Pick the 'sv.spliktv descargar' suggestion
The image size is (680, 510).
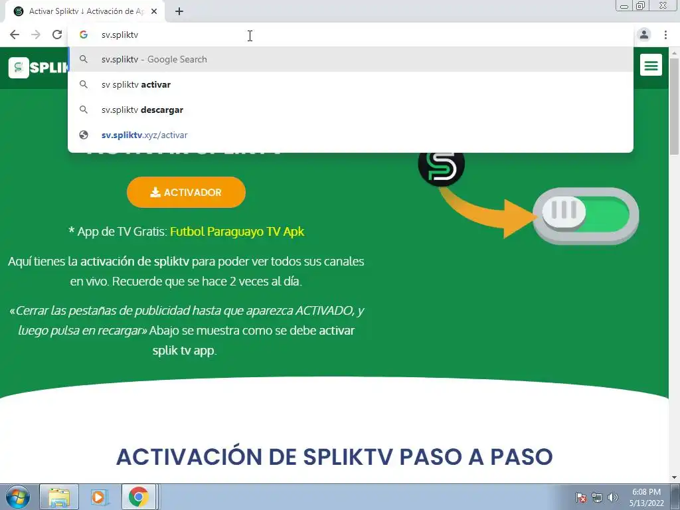pos(351,110)
